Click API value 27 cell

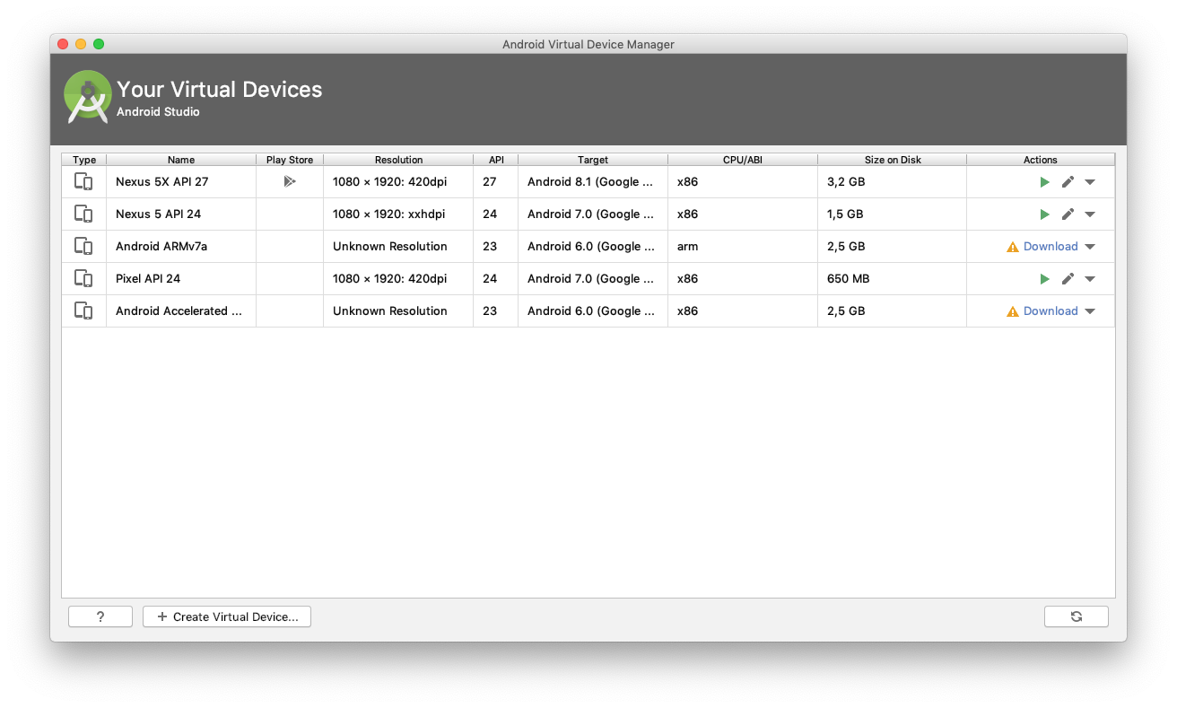point(496,182)
